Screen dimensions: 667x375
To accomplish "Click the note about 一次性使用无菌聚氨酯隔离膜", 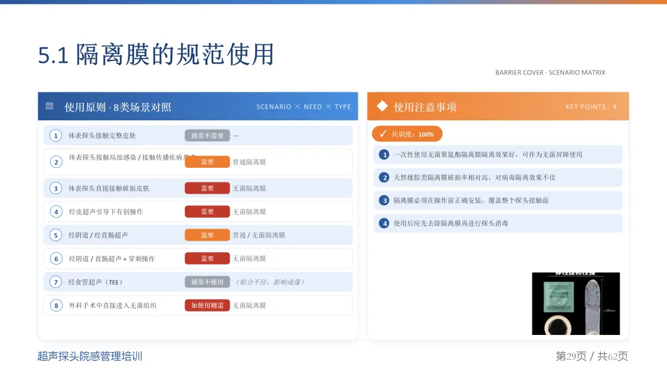I will point(488,155).
